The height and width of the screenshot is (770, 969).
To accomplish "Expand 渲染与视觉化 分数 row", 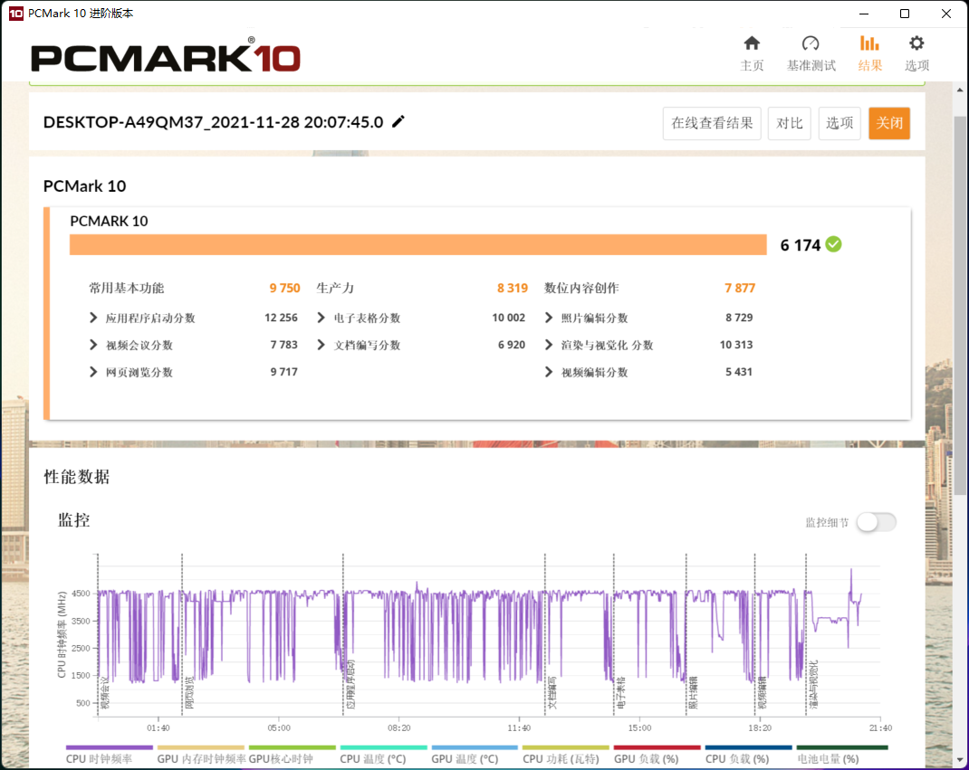I will pos(548,345).
